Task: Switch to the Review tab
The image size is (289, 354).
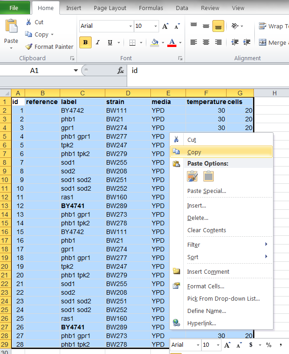Action: point(210,8)
